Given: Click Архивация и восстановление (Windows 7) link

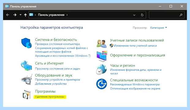Looking at the screenshot, I should coord(63,56).
